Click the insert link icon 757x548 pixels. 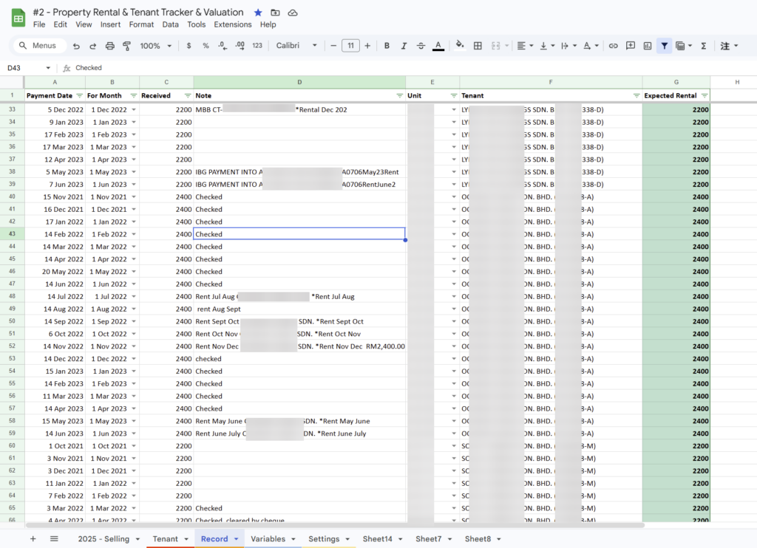pos(613,45)
